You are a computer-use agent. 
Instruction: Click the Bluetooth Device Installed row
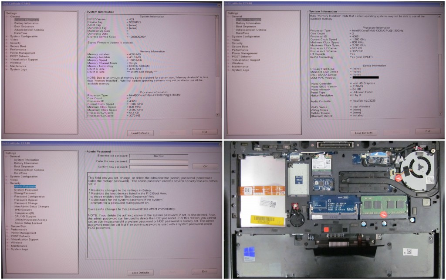(337, 116)
